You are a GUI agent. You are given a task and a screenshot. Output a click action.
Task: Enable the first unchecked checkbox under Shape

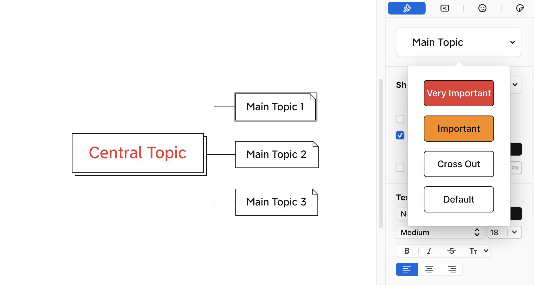[x=400, y=119]
